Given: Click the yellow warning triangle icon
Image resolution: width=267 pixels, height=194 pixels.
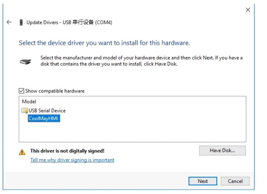Looking at the screenshot, I should tap(22, 152).
